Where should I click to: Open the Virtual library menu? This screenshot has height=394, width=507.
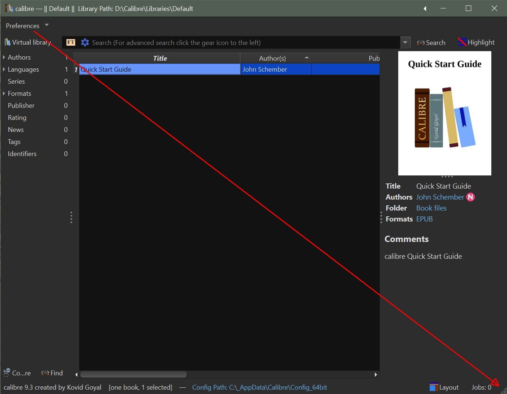tap(28, 42)
